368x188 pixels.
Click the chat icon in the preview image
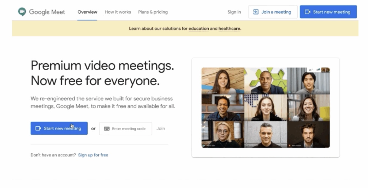pyautogui.click(x=318, y=70)
